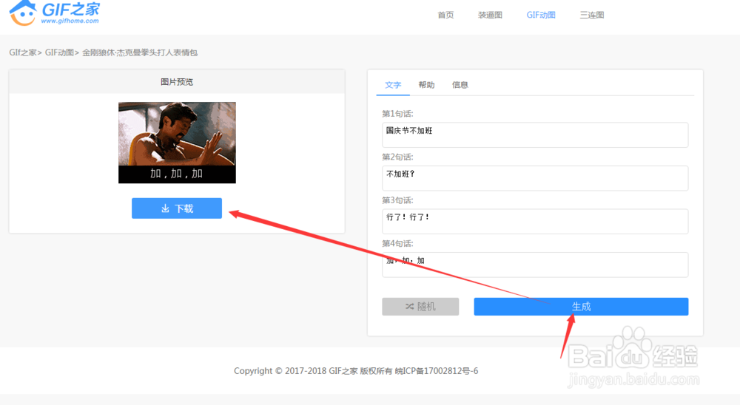Click the GIF preview image

(177, 143)
